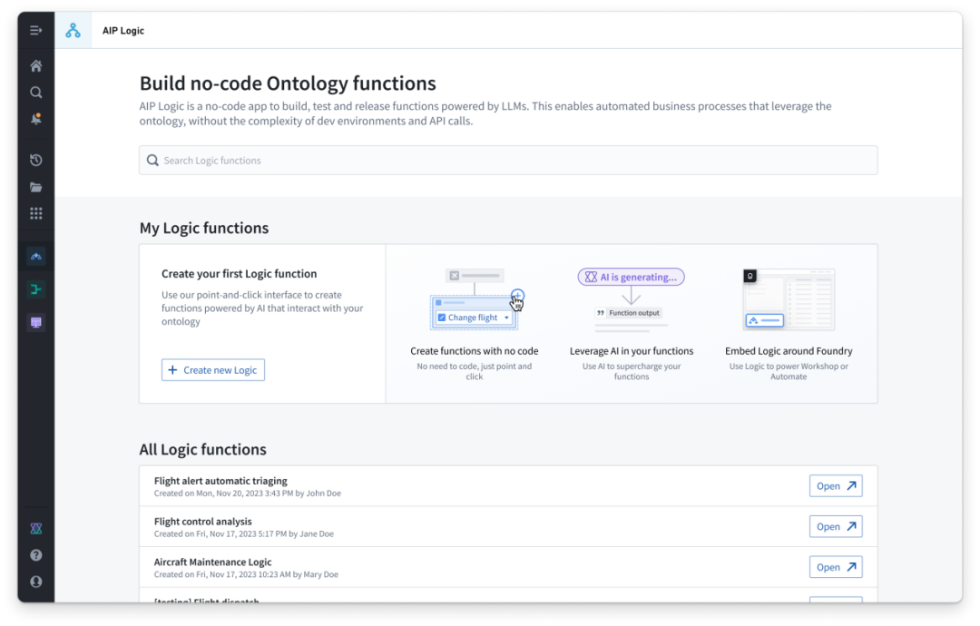Open the sidebar search icon
The image size is (980, 626).
(36, 93)
